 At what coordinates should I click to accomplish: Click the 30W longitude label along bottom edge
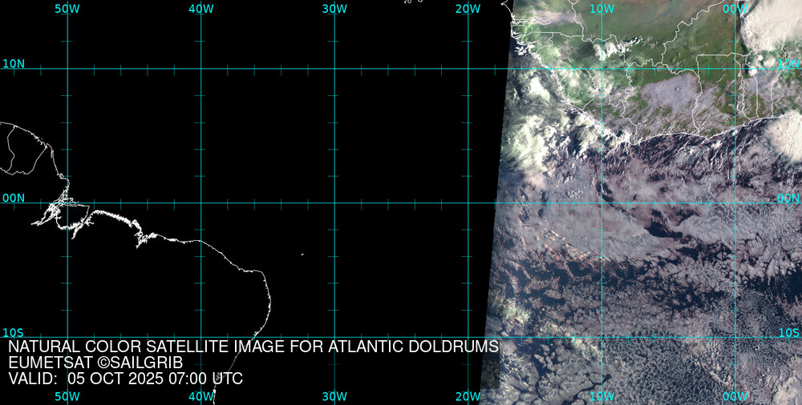pyautogui.click(x=334, y=396)
